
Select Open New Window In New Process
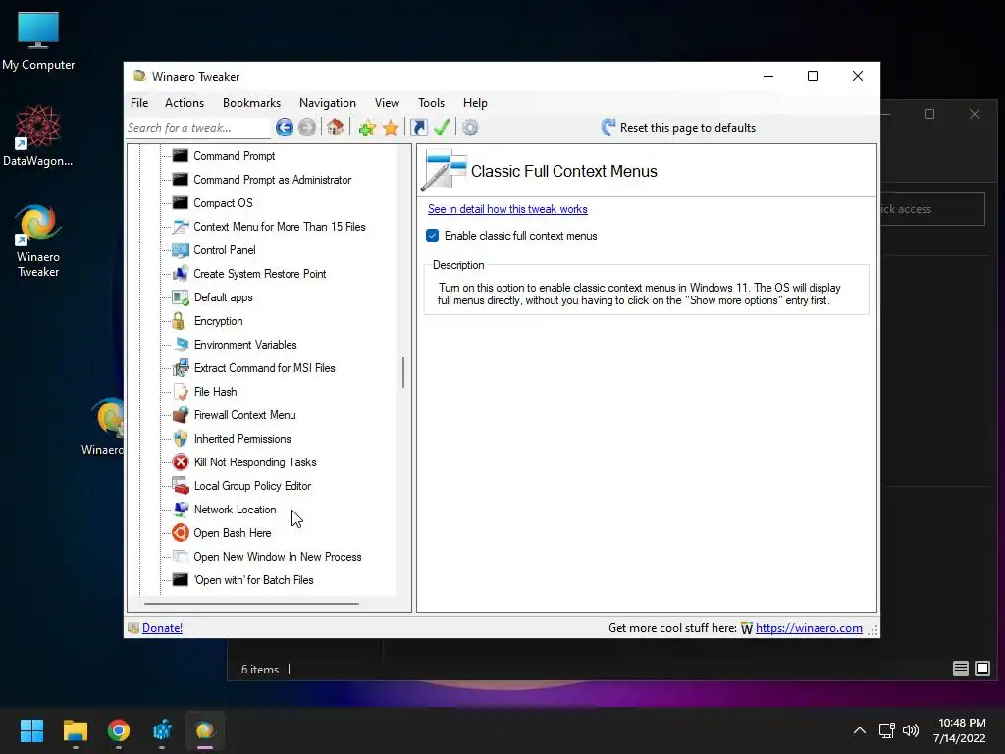278,557
